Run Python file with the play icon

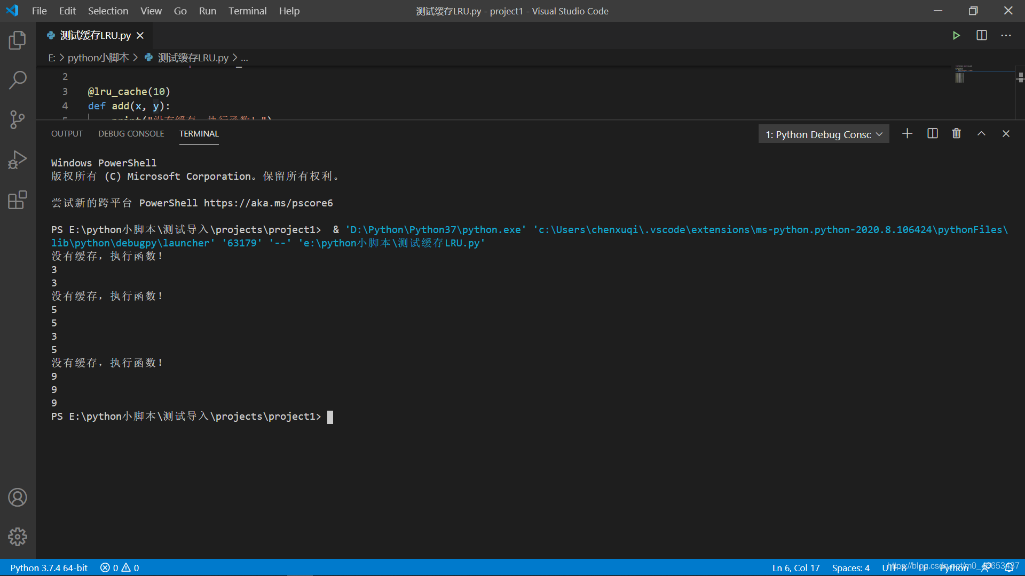[x=956, y=35]
